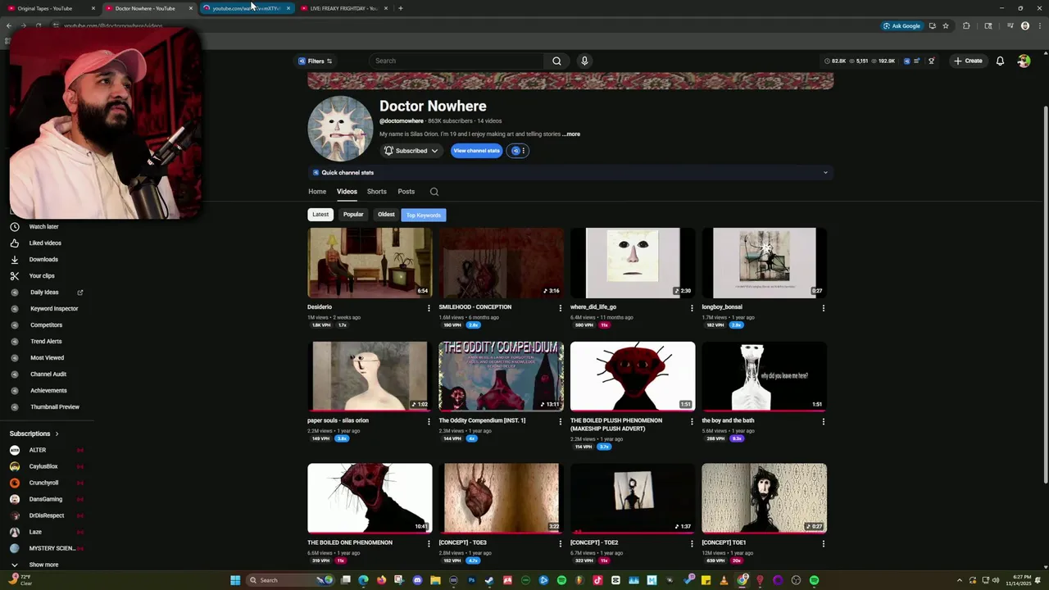Click THE BOILED ONE PHENOMENON title
Viewport: 1049px width, 590px height.
[350, 542]
